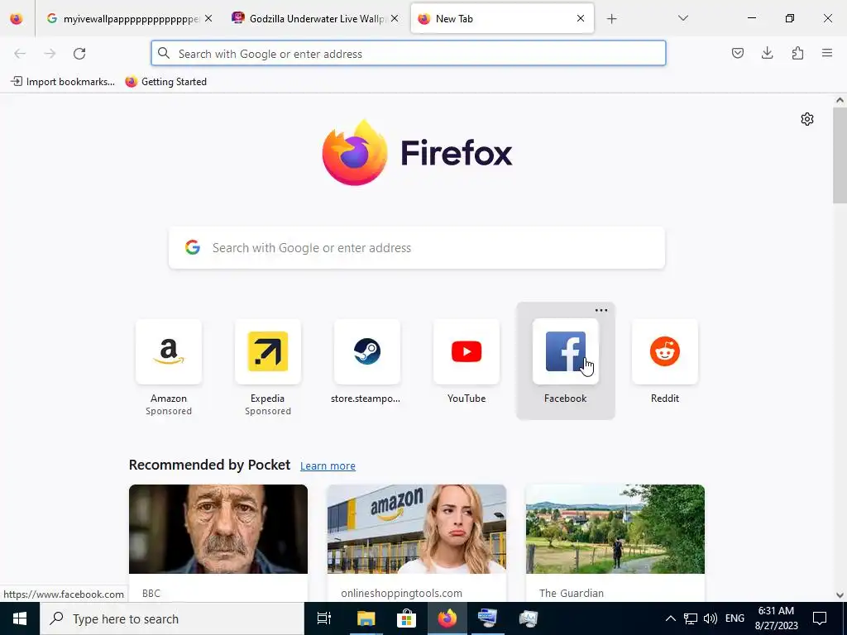Open Firefox View pinned tab icon
This screenshot has width=847, height=635.
pyautogui.click(x=17, y=19)
